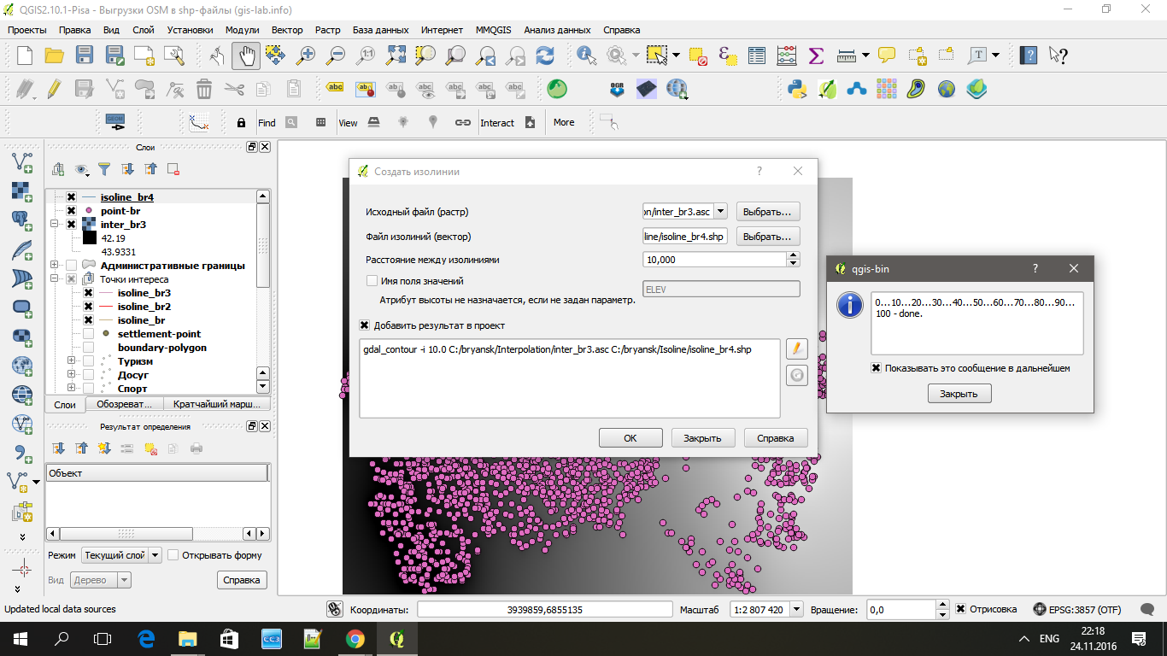Open the attribute table icon
Screen dimensions: 1167x656
pyautogui.click(x=757, y=56)
